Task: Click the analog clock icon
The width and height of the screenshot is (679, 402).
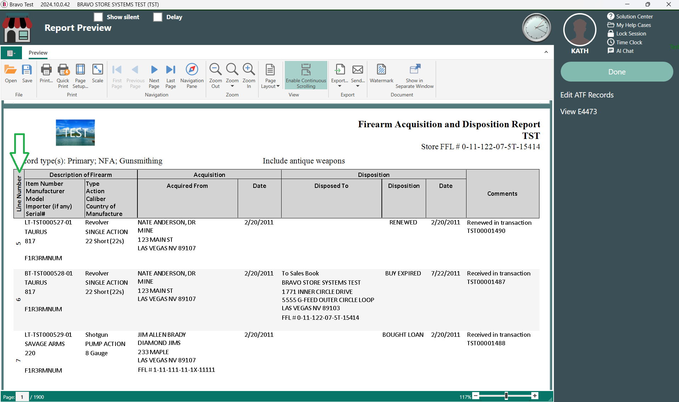Action: point(537,28)
